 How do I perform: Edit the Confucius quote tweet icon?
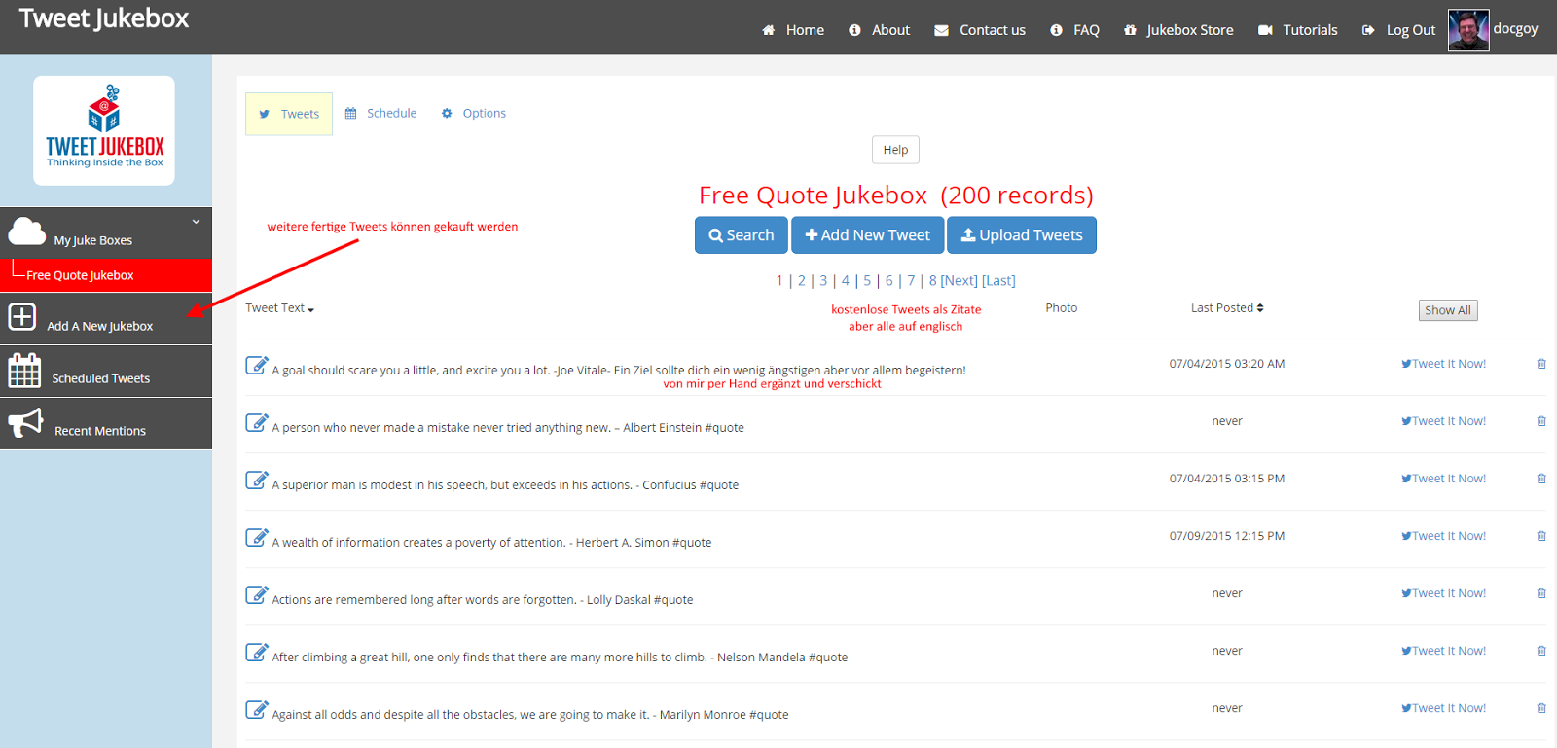(257, 480)
